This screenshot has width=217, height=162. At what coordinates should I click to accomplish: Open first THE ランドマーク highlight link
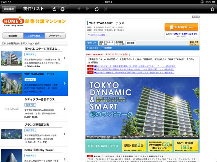[135, 66]
